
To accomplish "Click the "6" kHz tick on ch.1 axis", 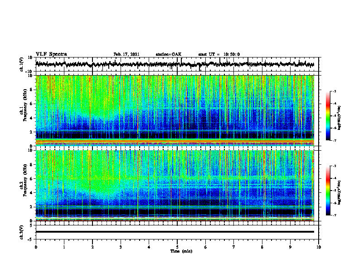I will click(x=31, y=104).
